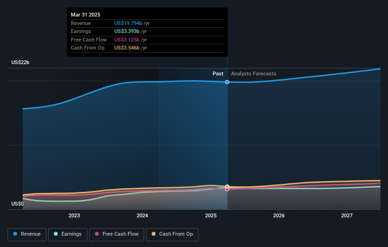This screenshot has height=247, width=388.
Task: Toggle the Cash From Op legend button
Action: 172,234
